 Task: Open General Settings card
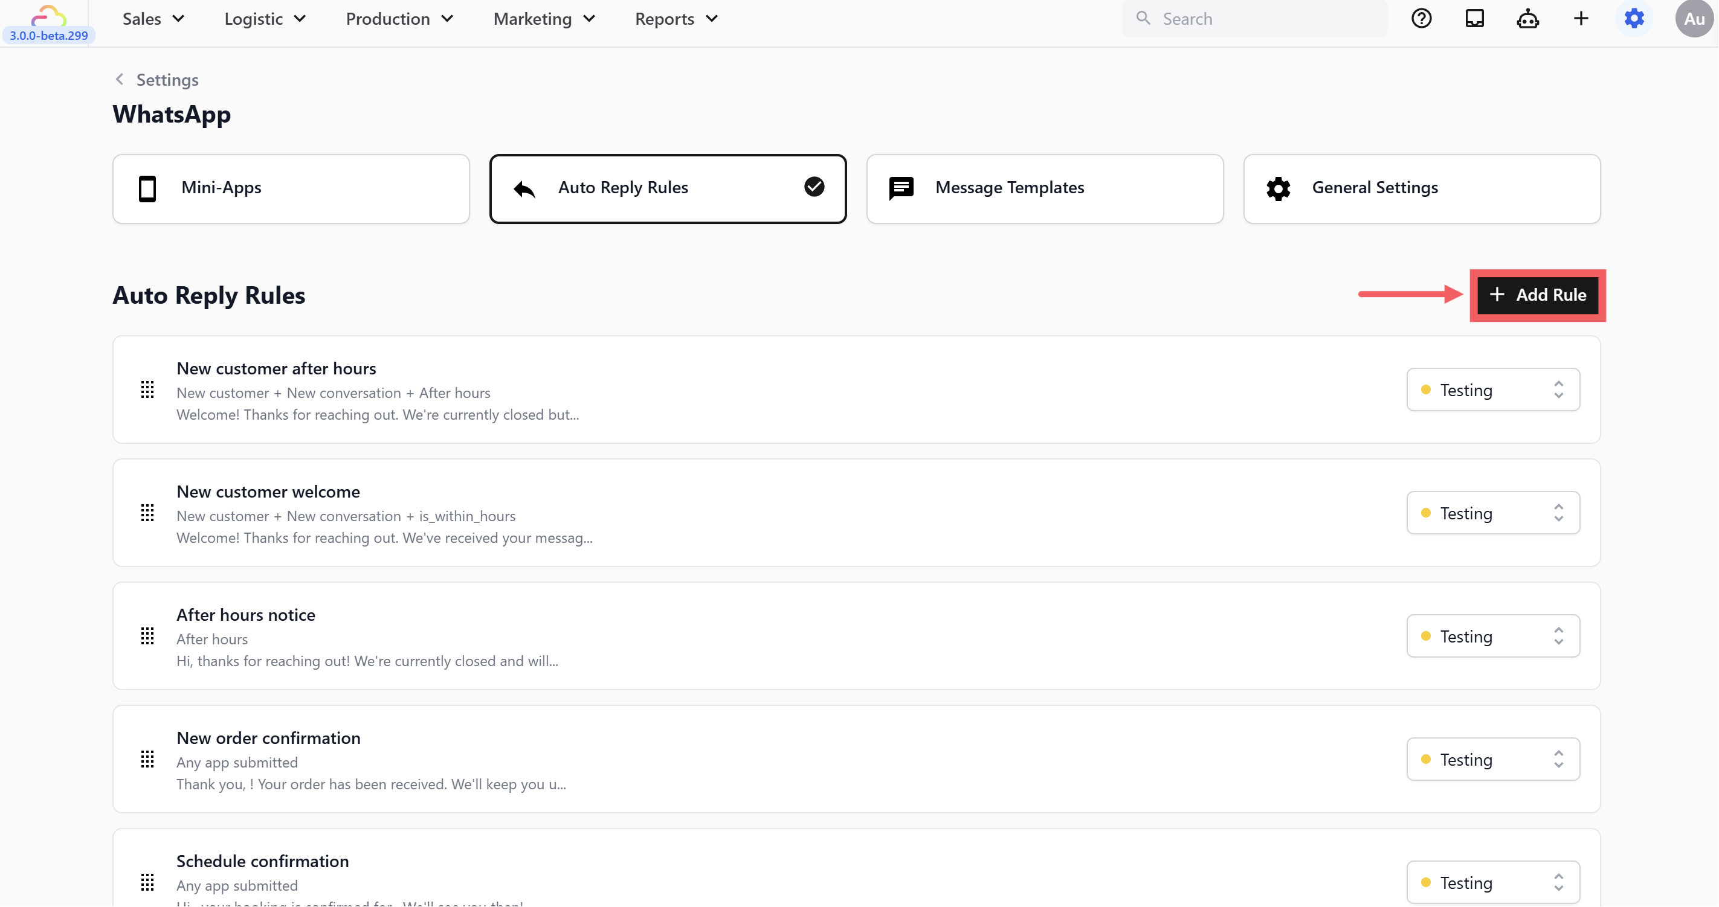click(1421, 189)
